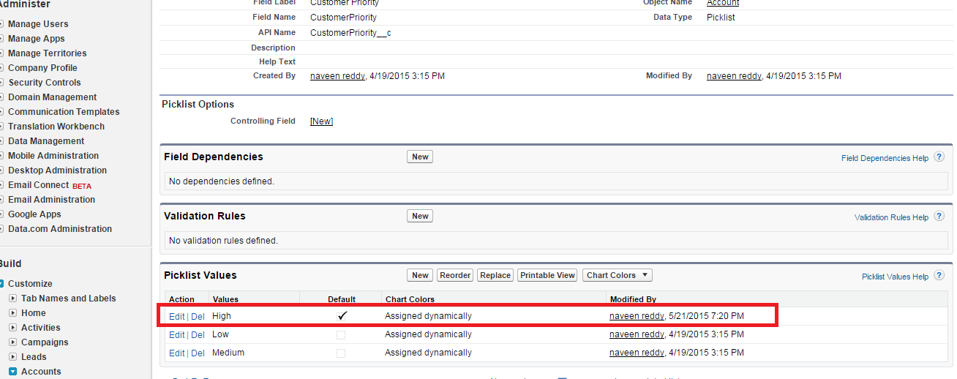Image resolution: width=957 pixels, height=379 pixels.
Task: Click the New link for Controlling Field
Action: pos(321,121)
